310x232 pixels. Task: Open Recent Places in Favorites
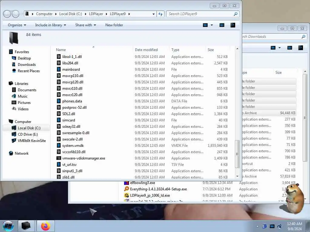[29, 71]
